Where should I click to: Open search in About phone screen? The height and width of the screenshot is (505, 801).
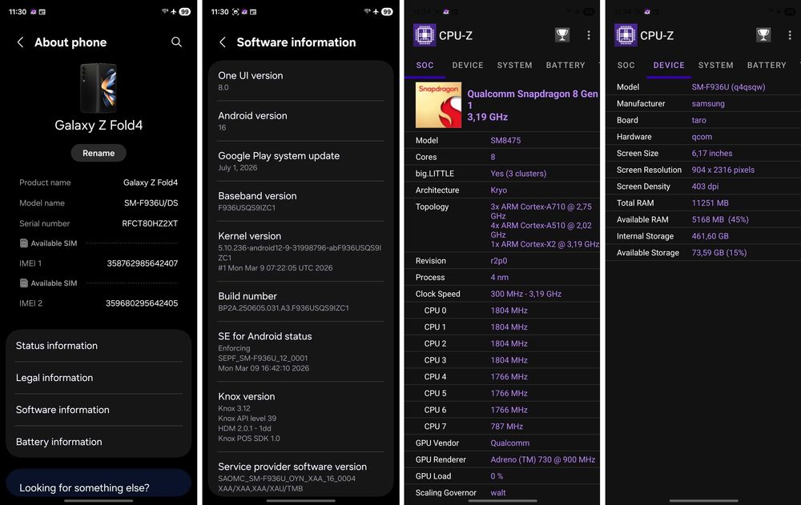176,42
